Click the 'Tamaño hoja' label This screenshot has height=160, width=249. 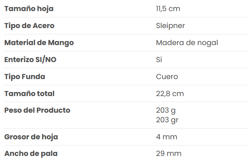(29, 9)
